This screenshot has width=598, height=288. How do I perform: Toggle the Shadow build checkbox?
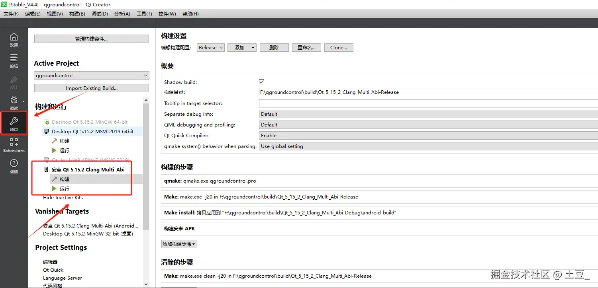click(262, 82)
